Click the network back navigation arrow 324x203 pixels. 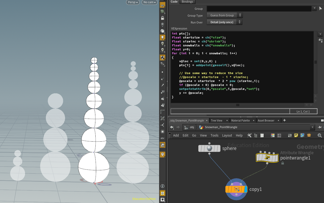172,127
